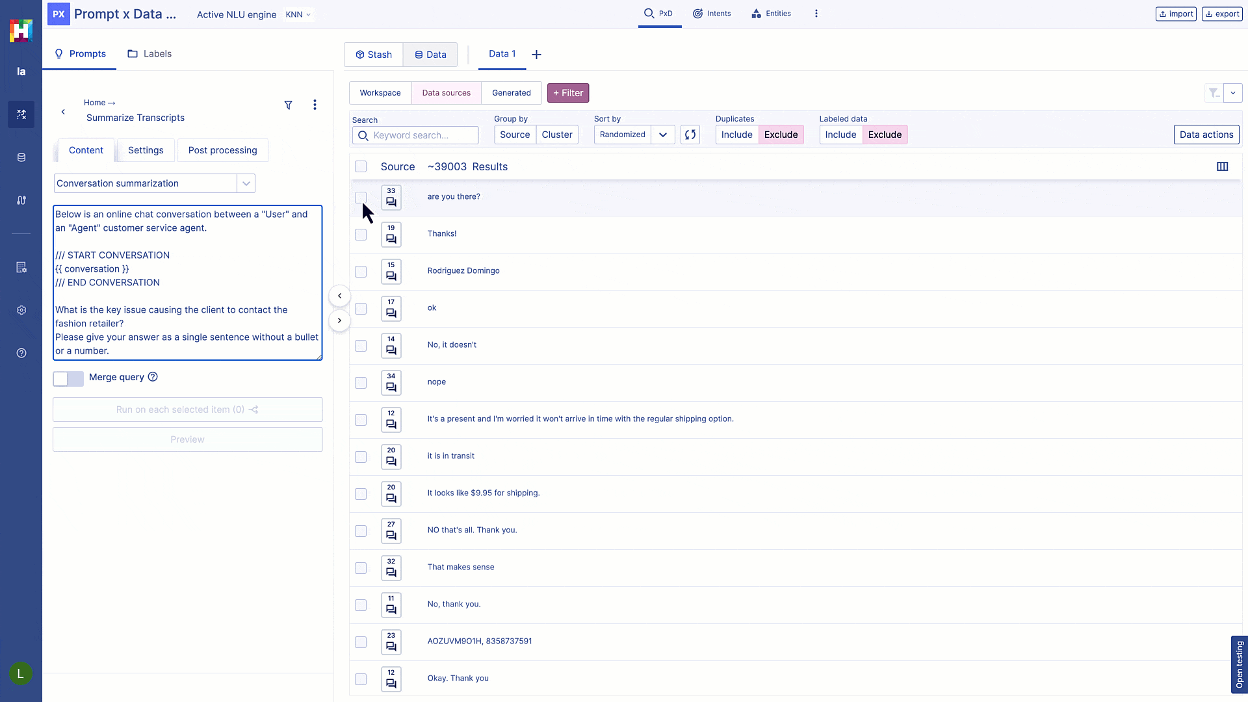
Task: Expand the Conversation summarization dropdown
Action: [x=246, y=183]
